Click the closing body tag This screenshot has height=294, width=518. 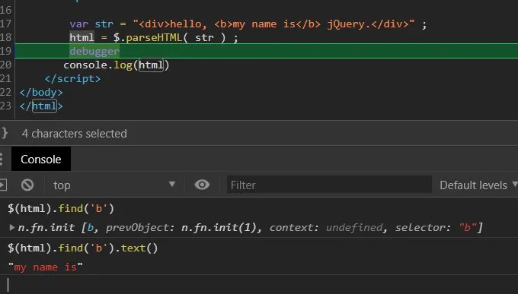(x=41, y=92)
